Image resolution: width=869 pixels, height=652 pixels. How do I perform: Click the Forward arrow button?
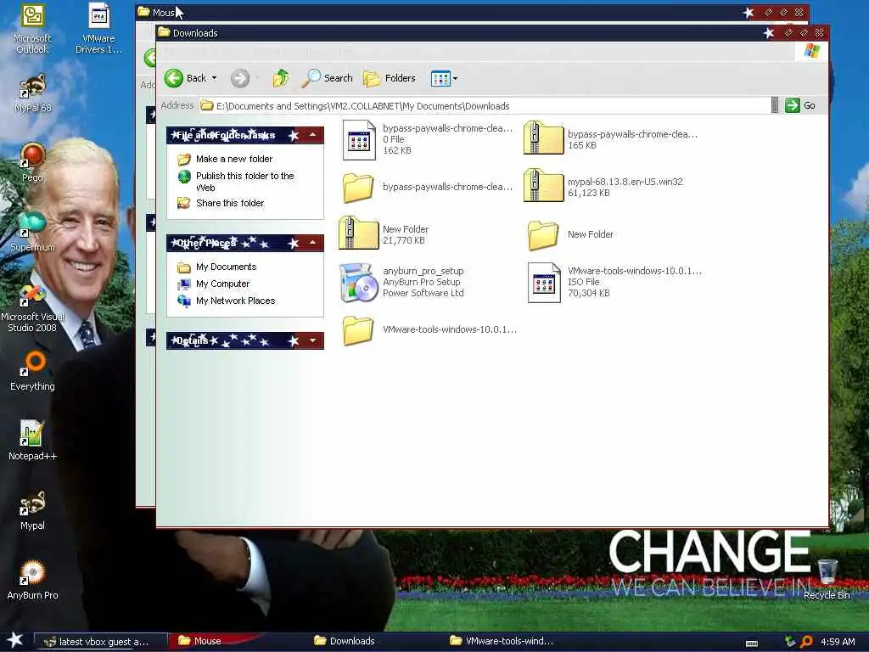[x=240, y=78]
